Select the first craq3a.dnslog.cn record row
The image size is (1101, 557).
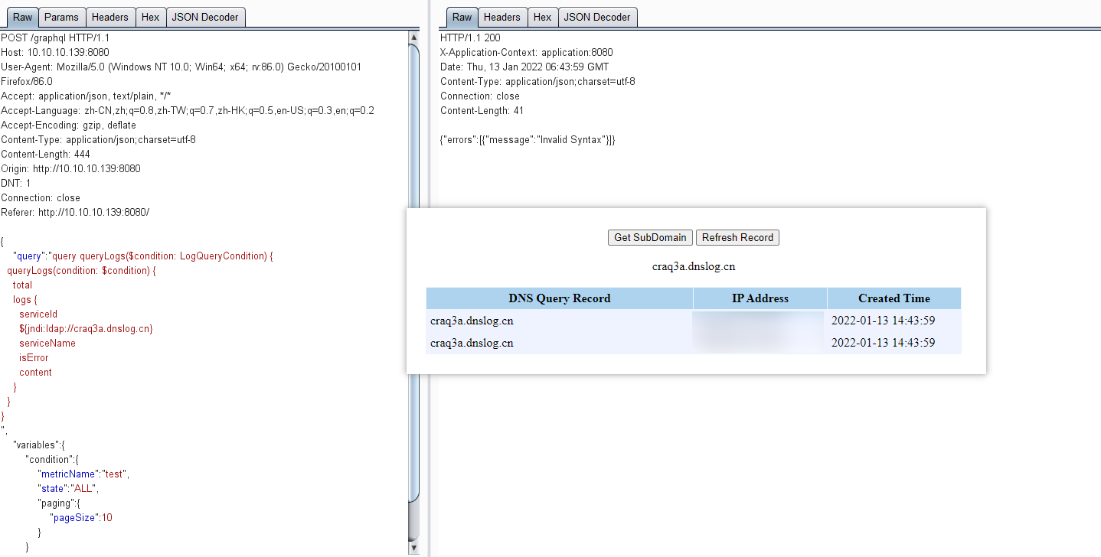point(694,321)
